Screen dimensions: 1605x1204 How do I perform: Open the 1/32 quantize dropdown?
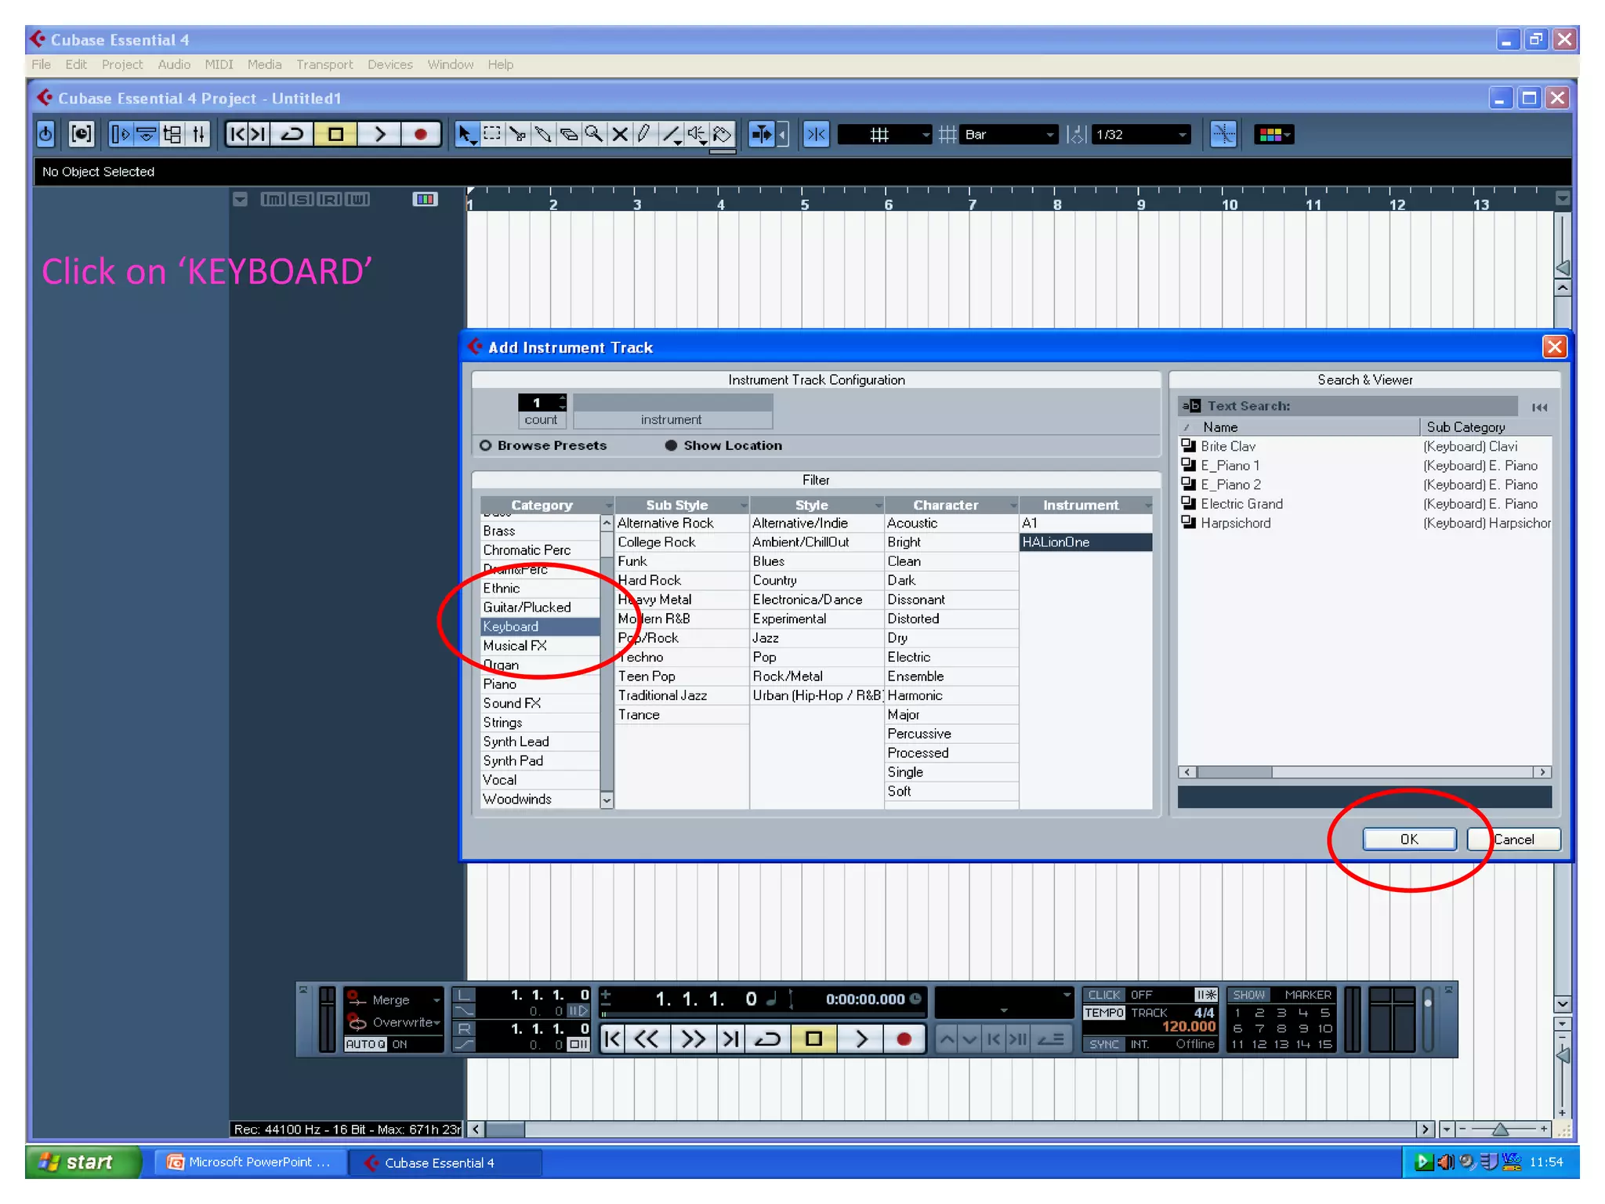click(x=1141, y=135)
